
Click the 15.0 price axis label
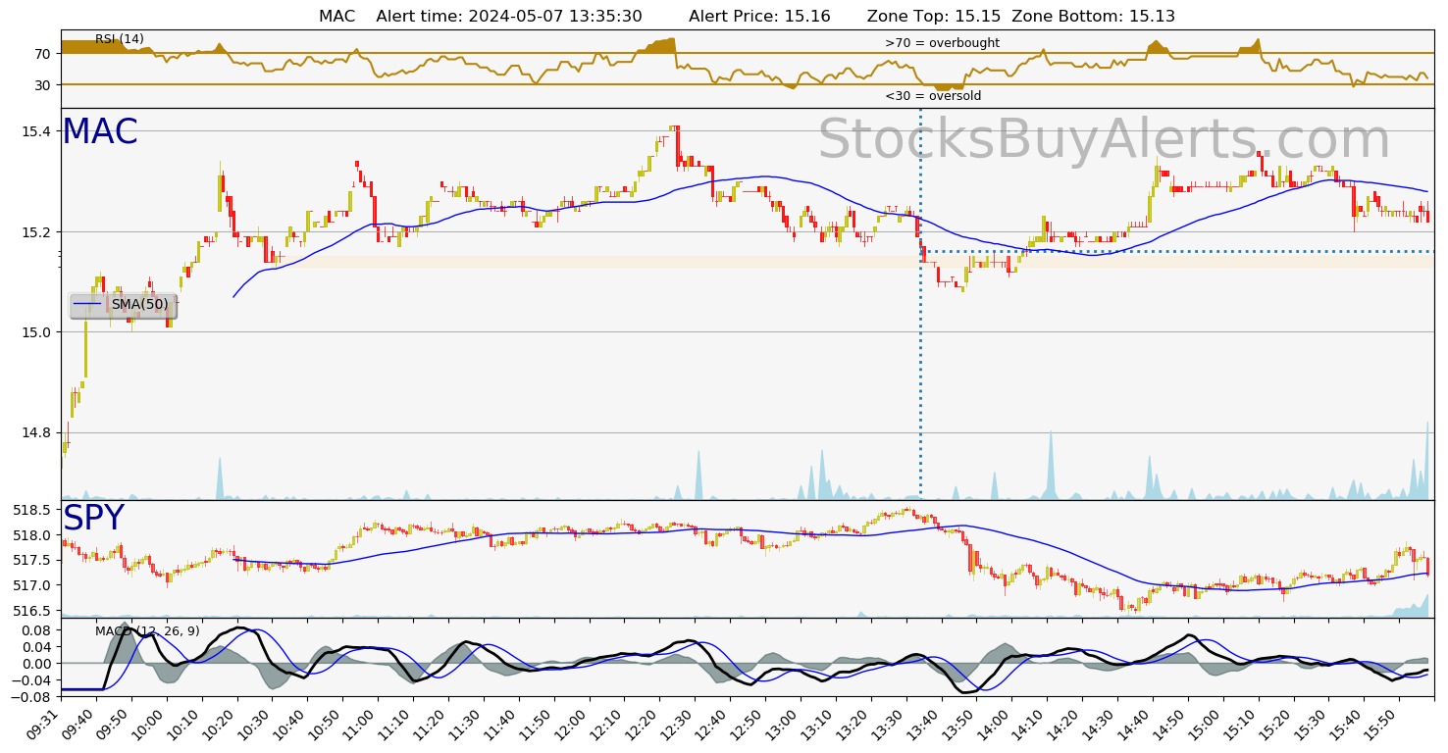coord(37,332)
